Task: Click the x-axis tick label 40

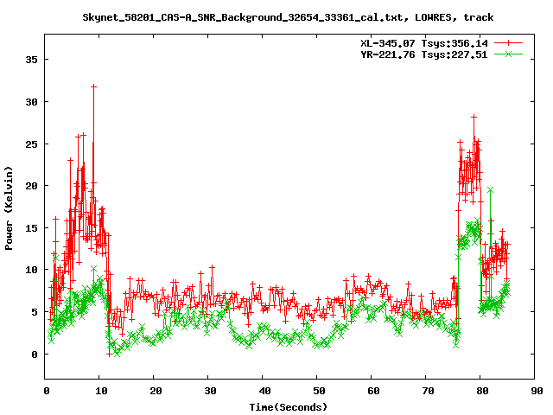Action: (263, 391)
